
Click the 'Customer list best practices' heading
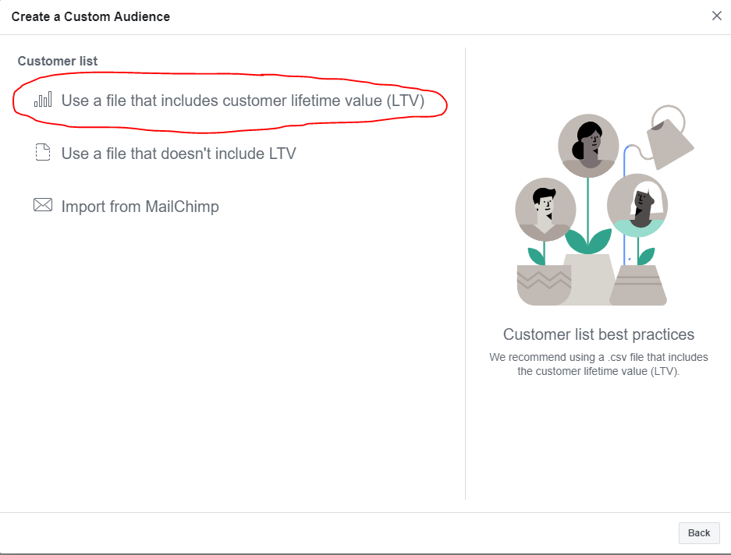pyautogui.click(x=598, y=334)
